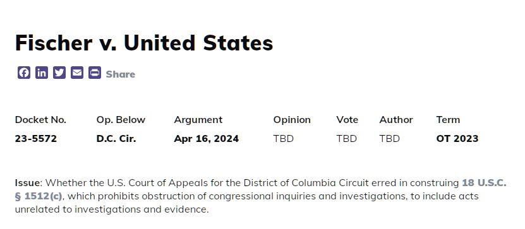525x229 pixels.
Task: Open the OT 2023 term link
Action: coord(457,138)
